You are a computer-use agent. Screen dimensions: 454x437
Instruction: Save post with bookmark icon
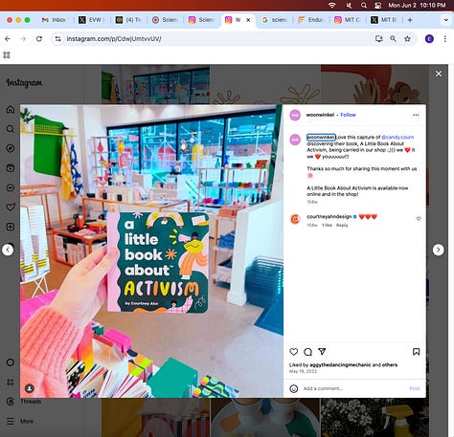point(416,352)
